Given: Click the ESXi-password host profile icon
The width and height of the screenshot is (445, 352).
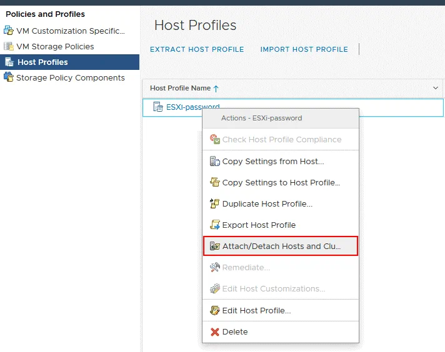Looking at the screenshot, I should point(158,107).
